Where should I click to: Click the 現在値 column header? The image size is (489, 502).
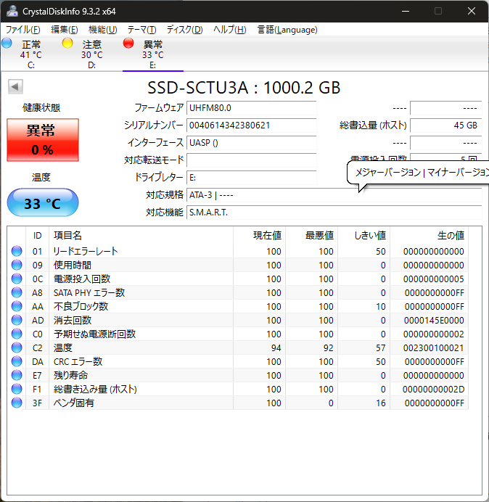(260, 236)
